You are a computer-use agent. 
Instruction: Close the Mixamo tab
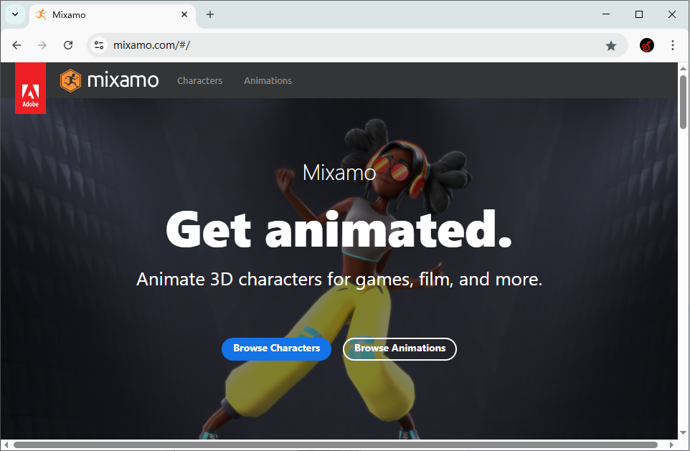tap(184, 14)
